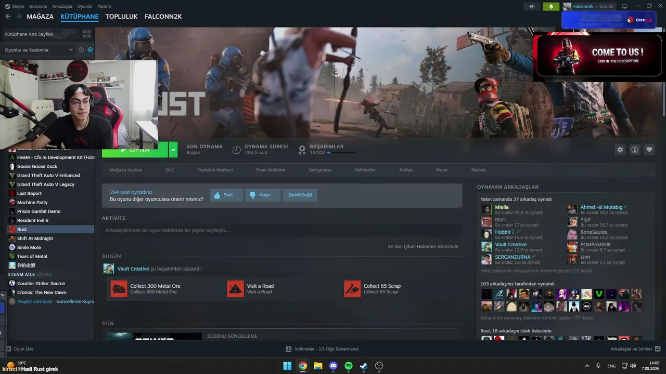Viewport: 666px width, 374px height.
Task: Switch to the MAĞAZA tab
Action: (x=40, y=17)
